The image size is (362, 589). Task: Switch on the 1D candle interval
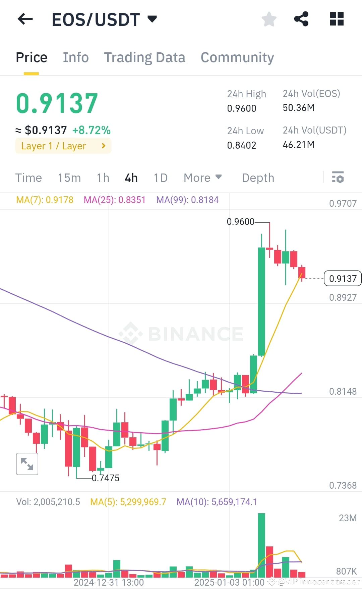coord(160,178)
